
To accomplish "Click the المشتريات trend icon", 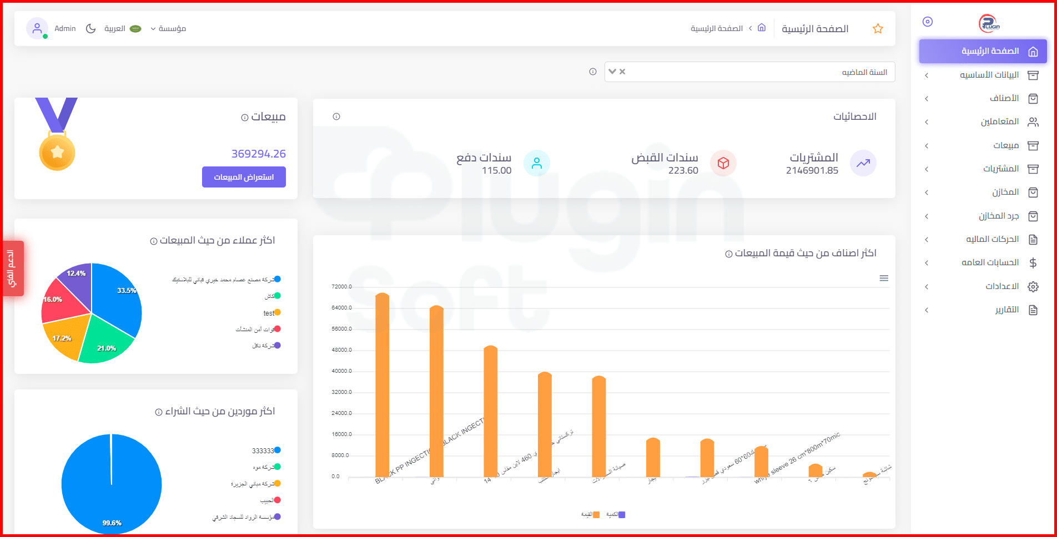I will 863,163.
